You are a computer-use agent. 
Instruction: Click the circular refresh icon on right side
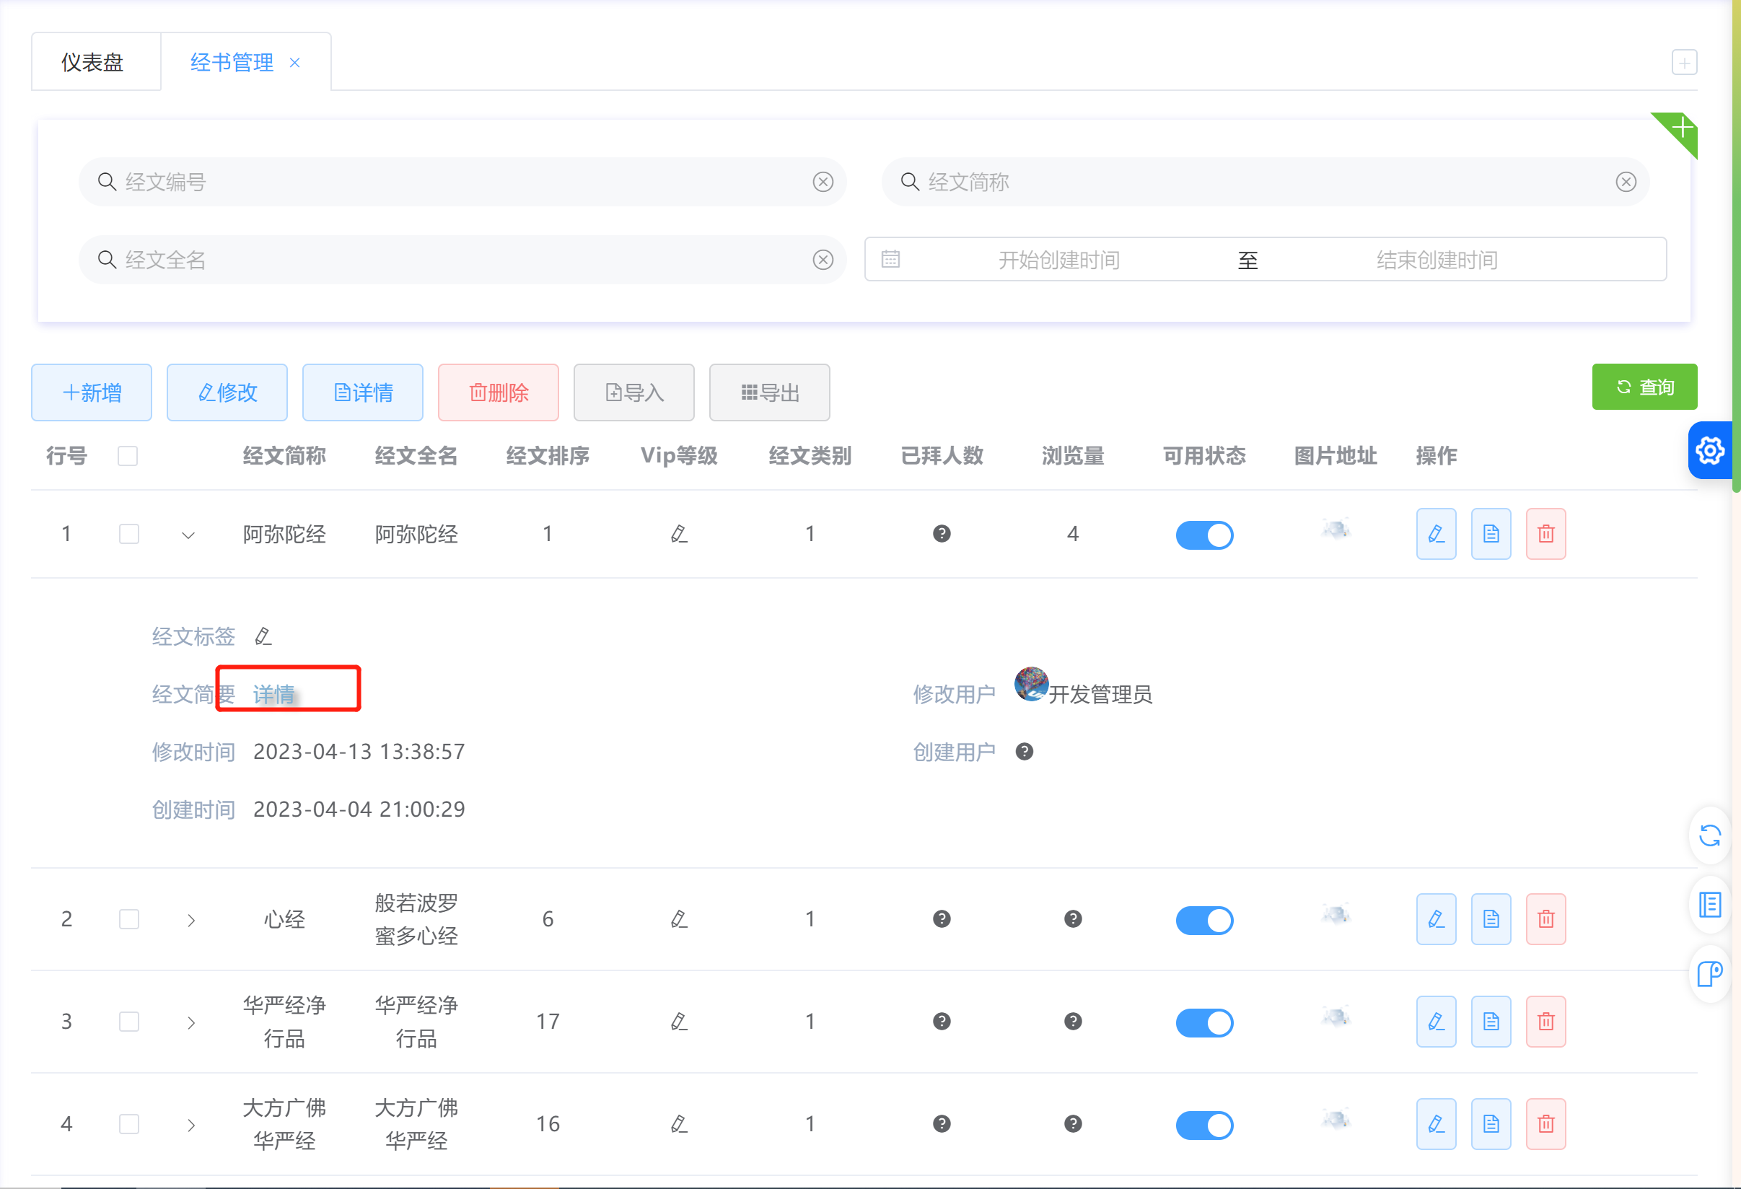pyautogui.click(x=1710, y=835)
